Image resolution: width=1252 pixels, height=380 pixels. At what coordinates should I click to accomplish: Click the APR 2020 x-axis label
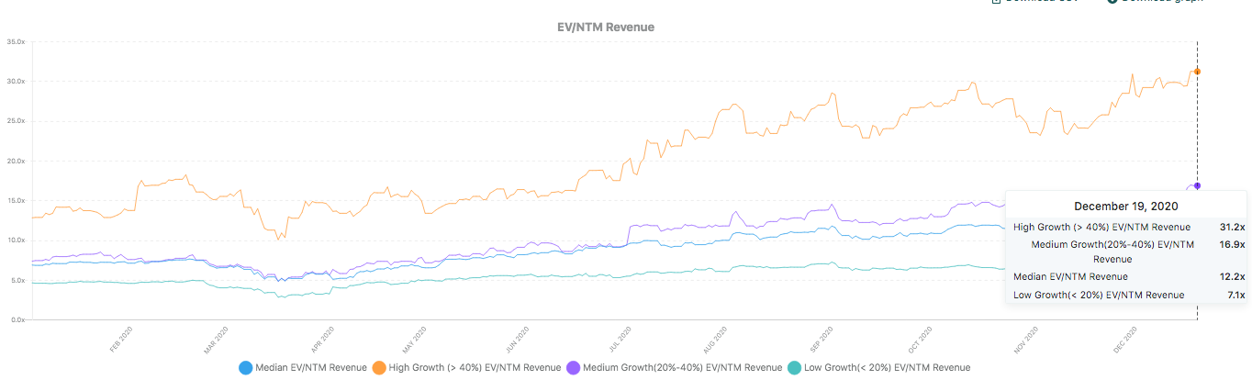point(322,339)
